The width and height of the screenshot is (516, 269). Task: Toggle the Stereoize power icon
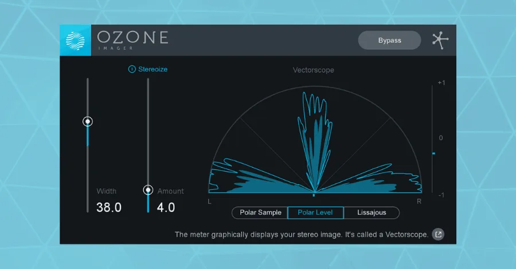[132, 69]
